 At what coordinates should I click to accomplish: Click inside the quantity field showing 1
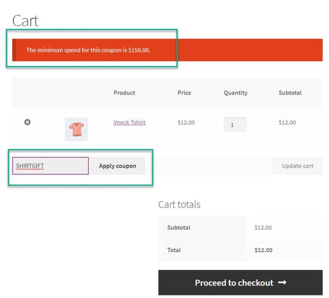235,125
